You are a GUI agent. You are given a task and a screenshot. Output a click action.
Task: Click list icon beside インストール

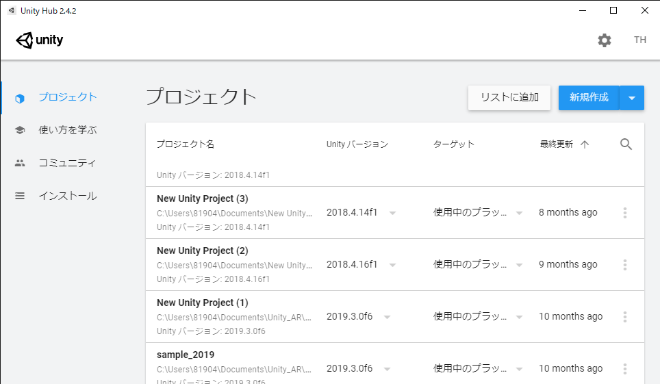coord(20,196)
